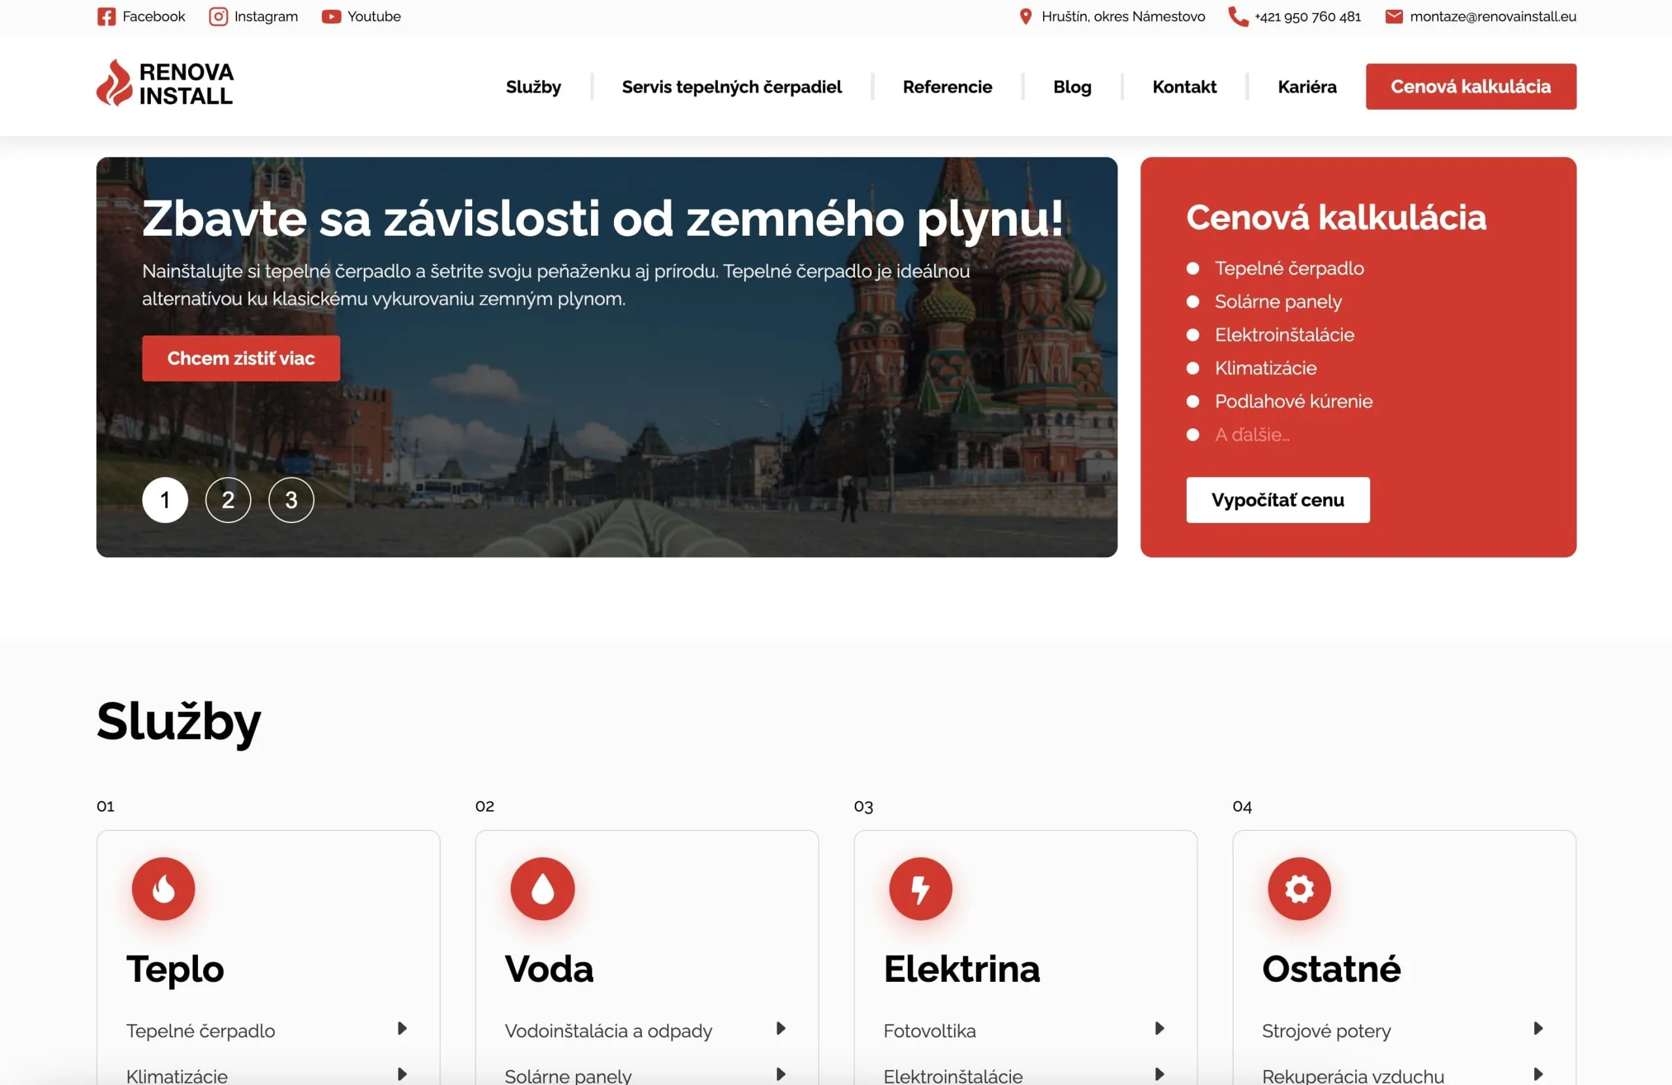Open the Youtube text link
The height and width of the screenshot is (1085, 1672).
point(374,17)
